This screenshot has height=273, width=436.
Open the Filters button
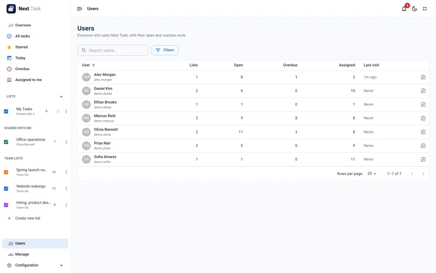pos(165,50)
